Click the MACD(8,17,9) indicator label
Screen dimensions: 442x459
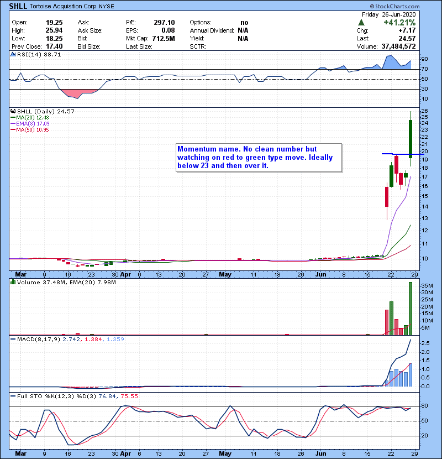tap(39, 340)
